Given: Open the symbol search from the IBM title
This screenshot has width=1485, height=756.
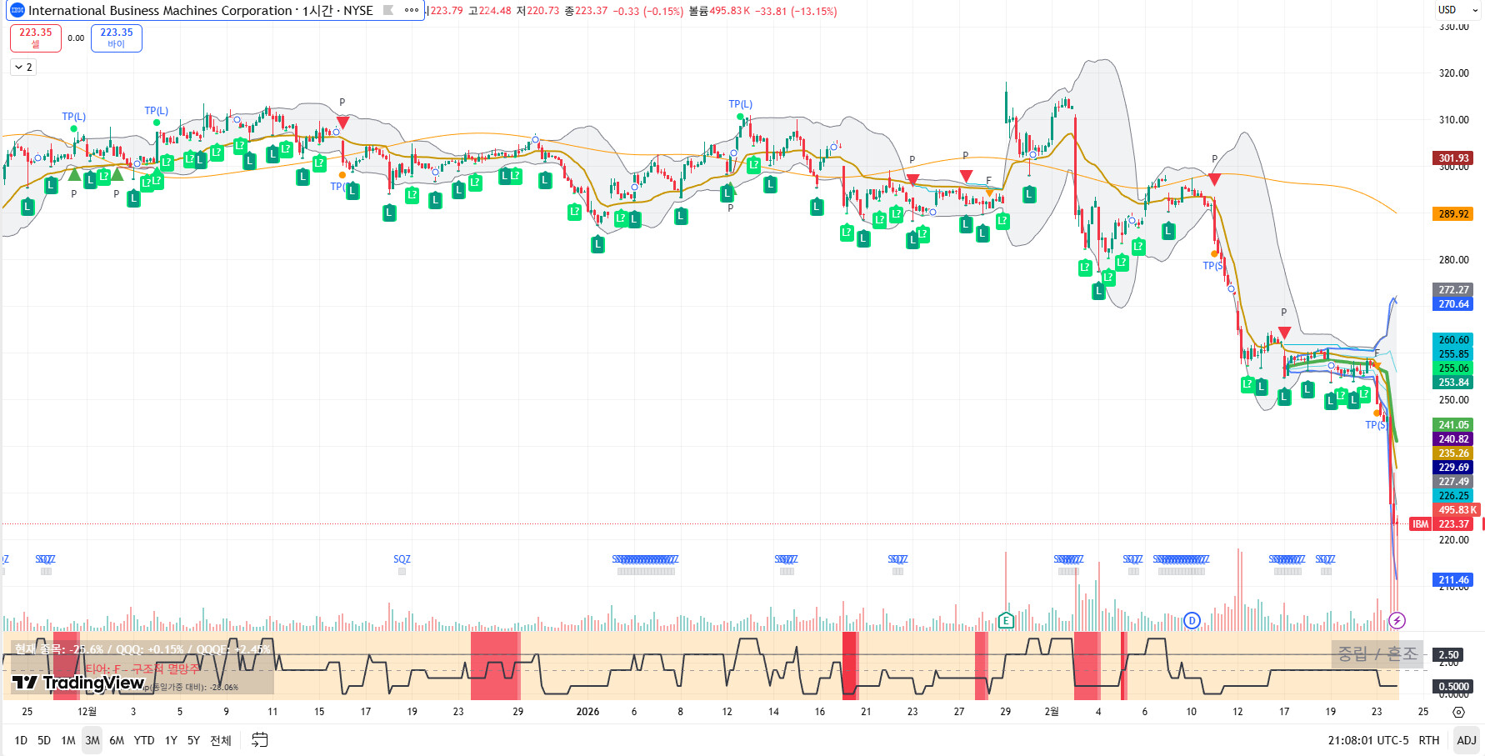Looking at the screenshot, I should click(200, 11).
